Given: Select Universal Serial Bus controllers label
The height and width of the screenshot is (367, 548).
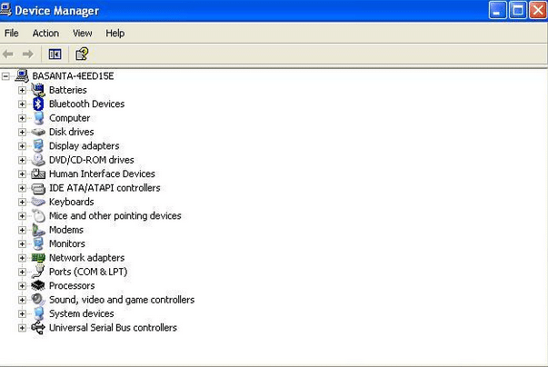Looking at the screenshot, I should coord(113,328).
